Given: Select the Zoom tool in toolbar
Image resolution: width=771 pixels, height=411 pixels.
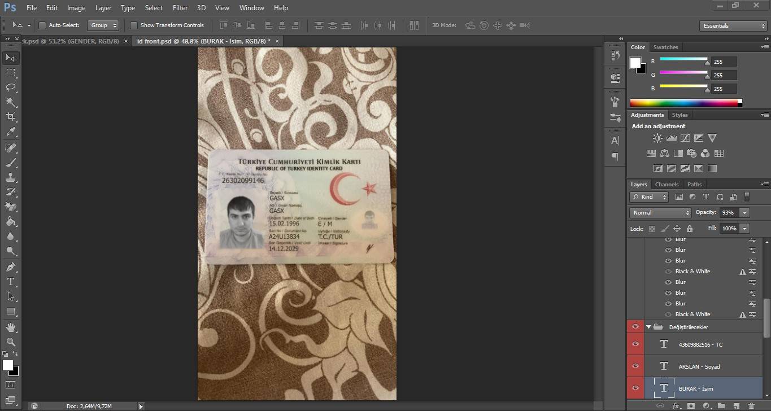Looking at the screenshot, I should (11, 342).
